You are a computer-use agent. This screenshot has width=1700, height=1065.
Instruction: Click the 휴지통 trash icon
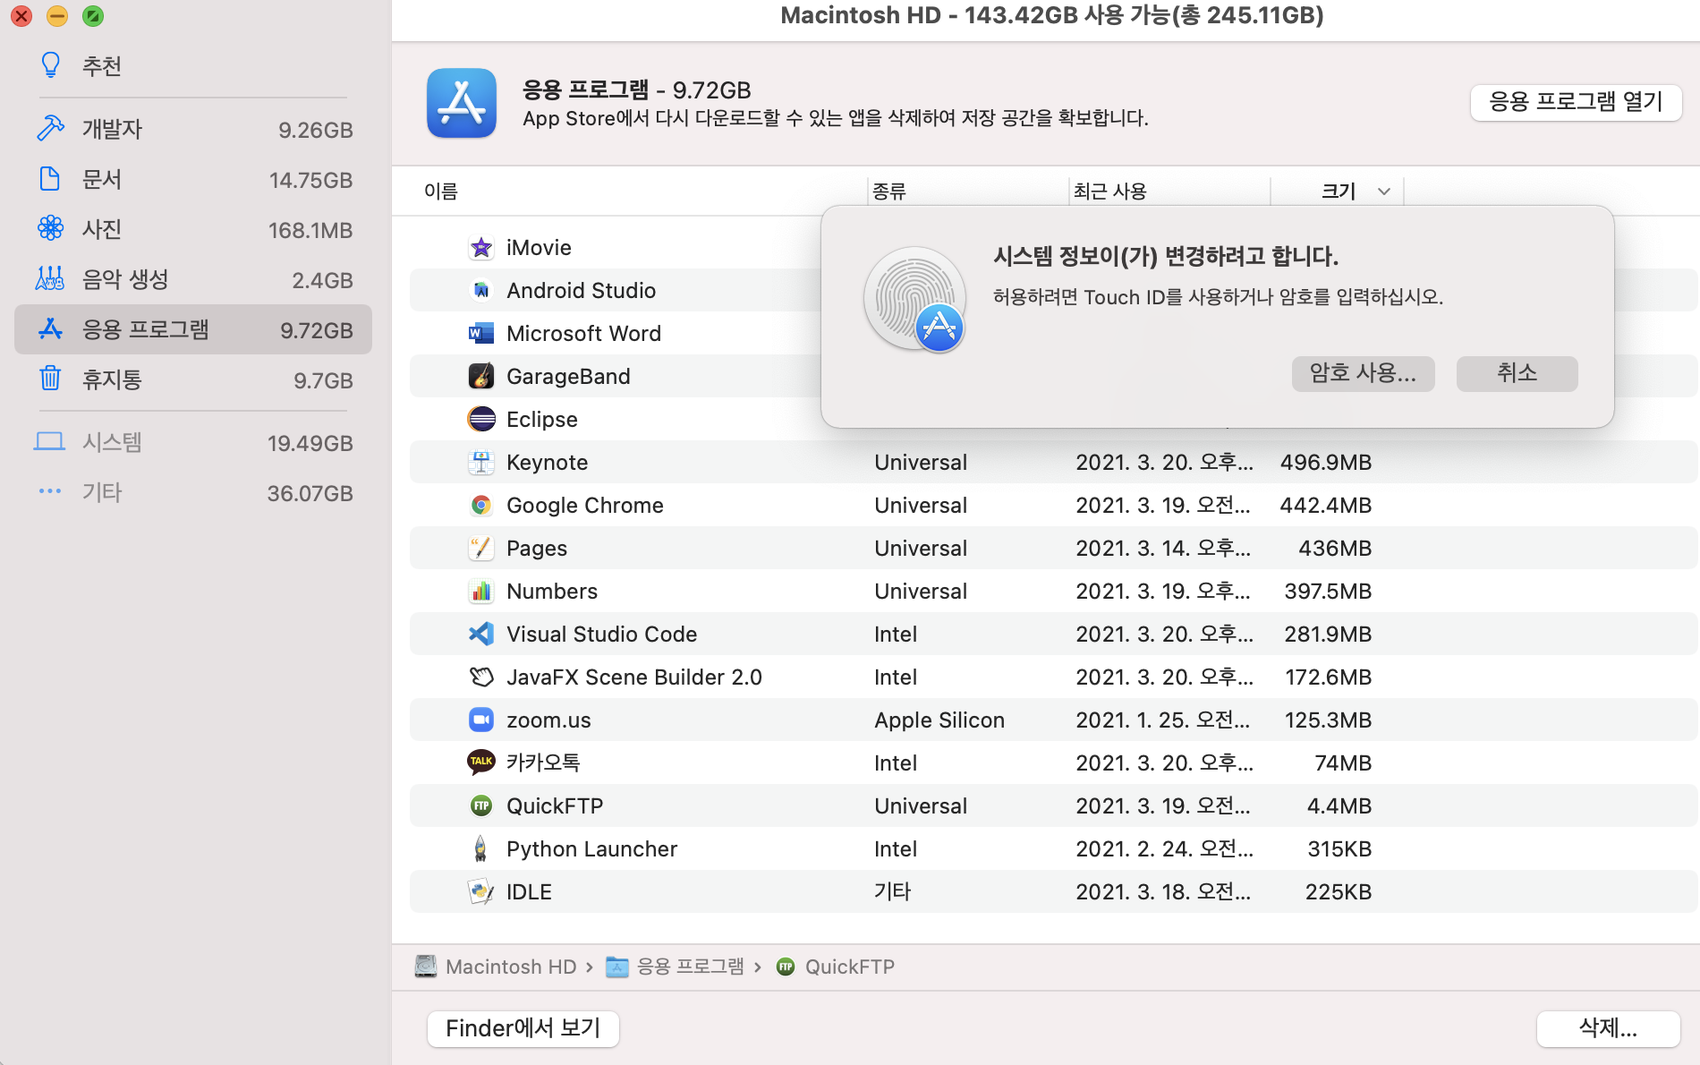tap(50, 379)
